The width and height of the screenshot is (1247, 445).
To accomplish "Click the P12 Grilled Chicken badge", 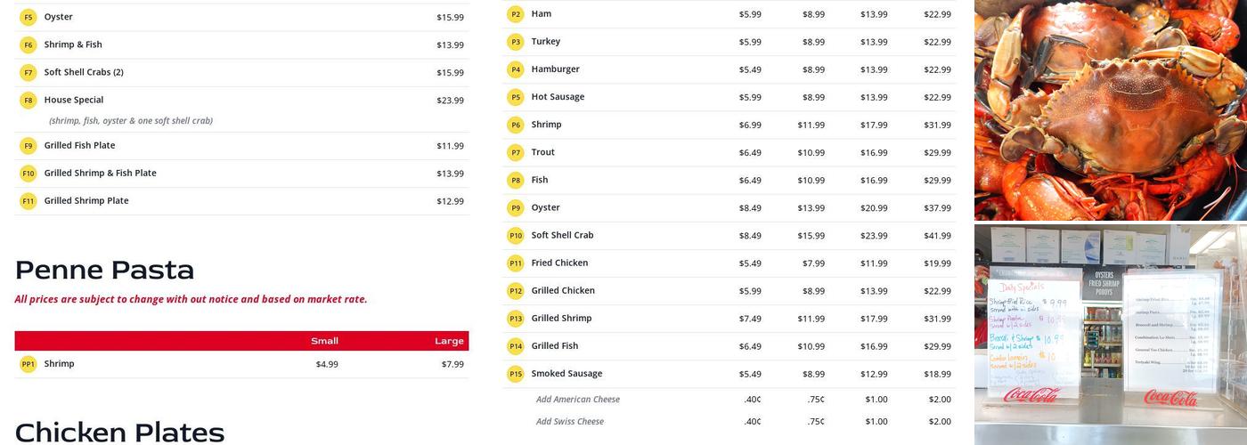I will click(x=516, y=291).
